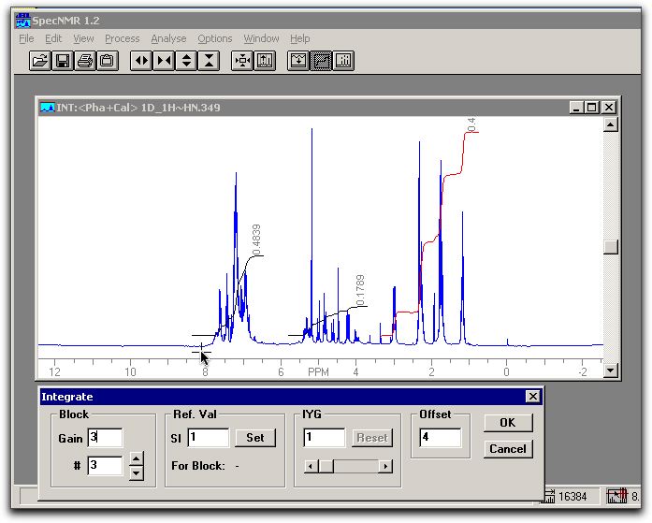Click into the Gain input field
This screenshot has width=652, height=523.
(x=105, y=438)
